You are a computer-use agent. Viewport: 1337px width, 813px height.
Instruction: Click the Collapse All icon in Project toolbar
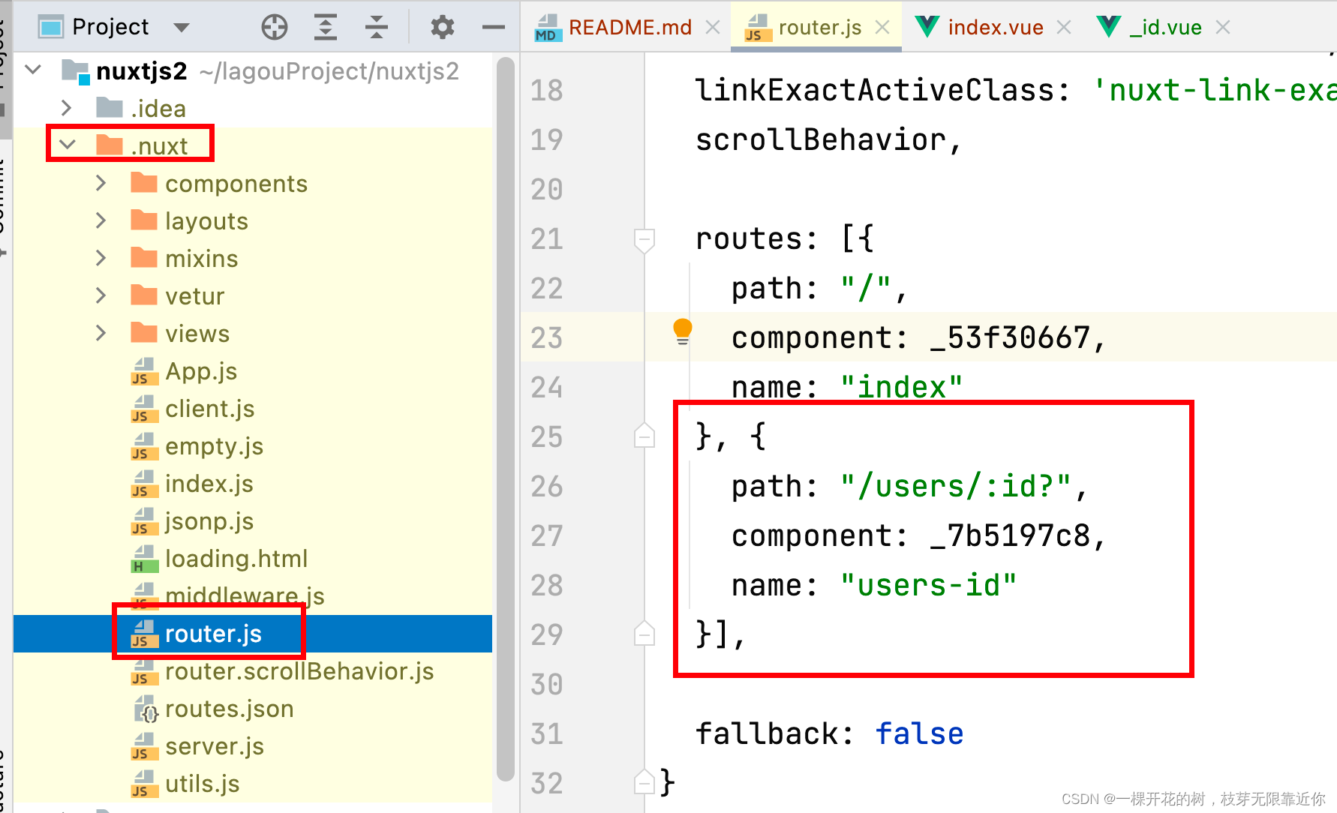pos(377,27)
